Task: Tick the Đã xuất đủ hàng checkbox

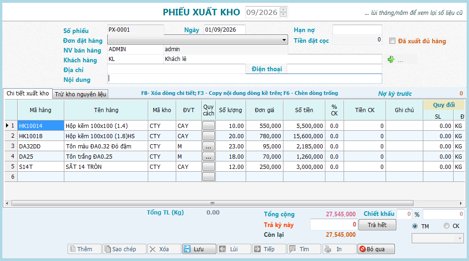Action: tap(392, 41)
